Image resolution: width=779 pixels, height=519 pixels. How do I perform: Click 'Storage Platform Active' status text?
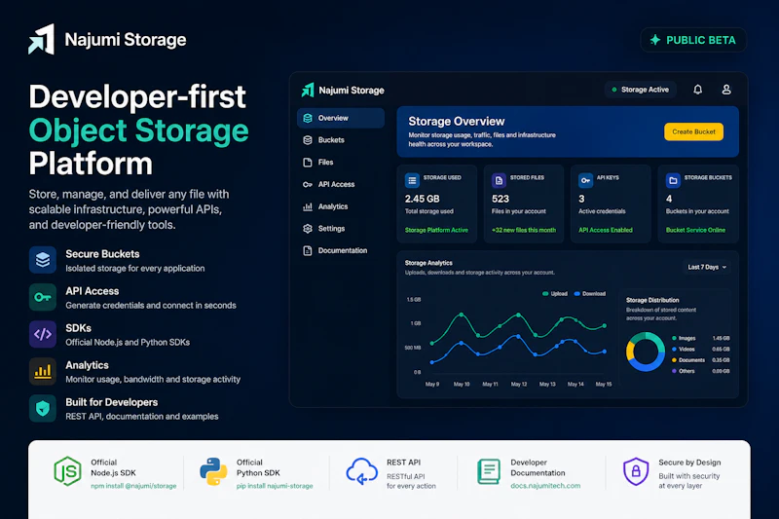pyautogui.click(x=436, y=230)
